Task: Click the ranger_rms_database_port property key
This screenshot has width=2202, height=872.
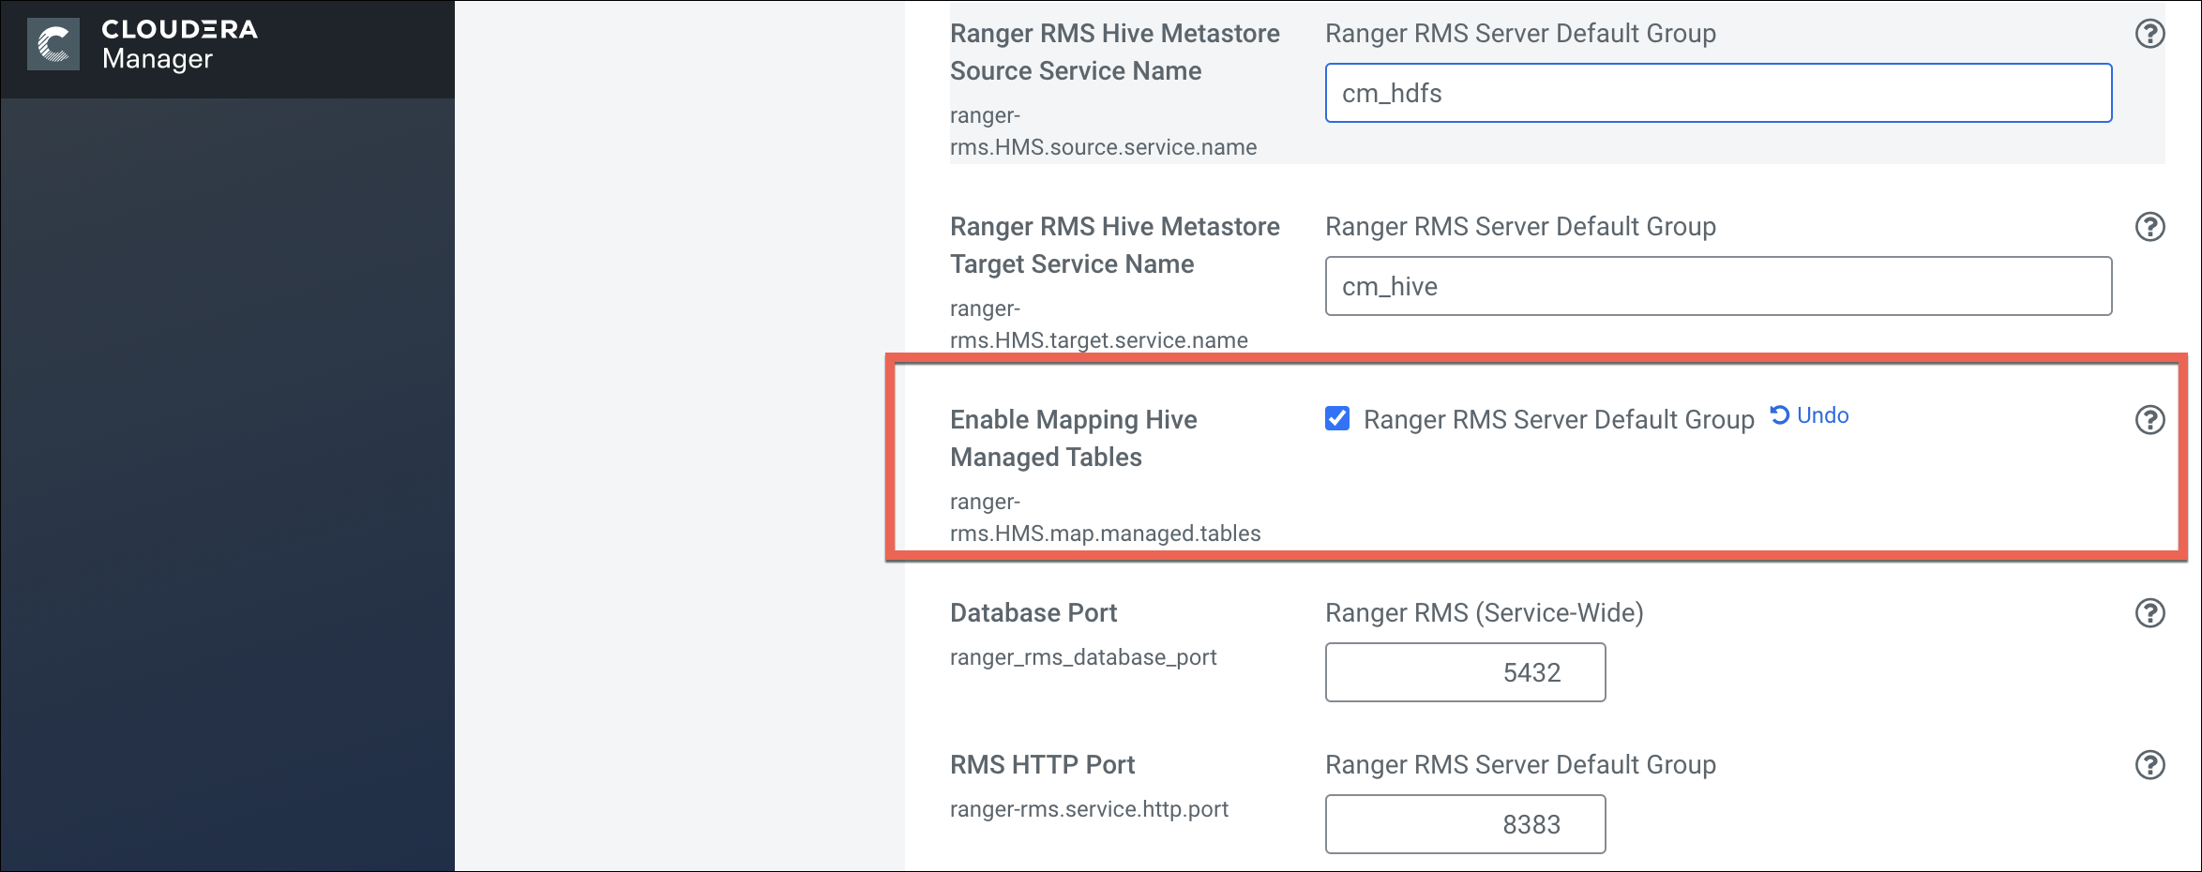Action: [1083, 657]
